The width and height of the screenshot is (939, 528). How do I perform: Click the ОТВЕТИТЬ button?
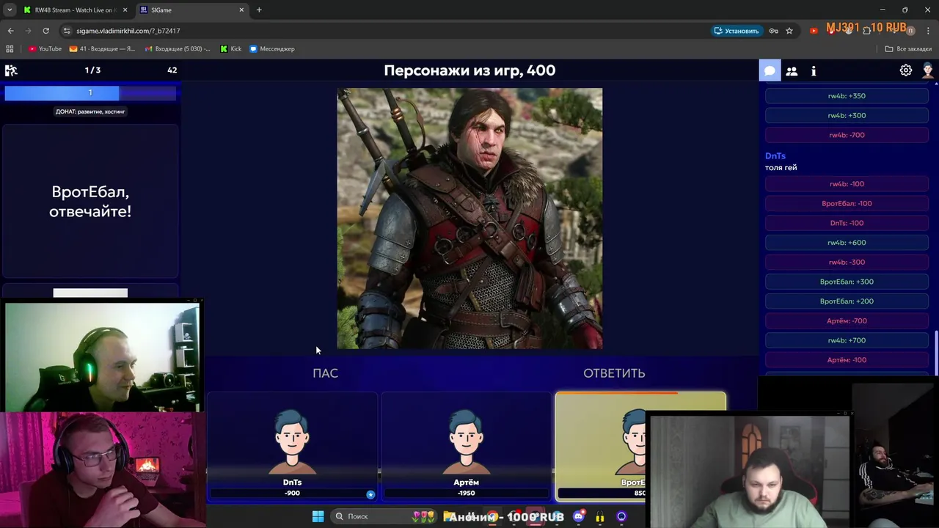(x=614, y=373)
